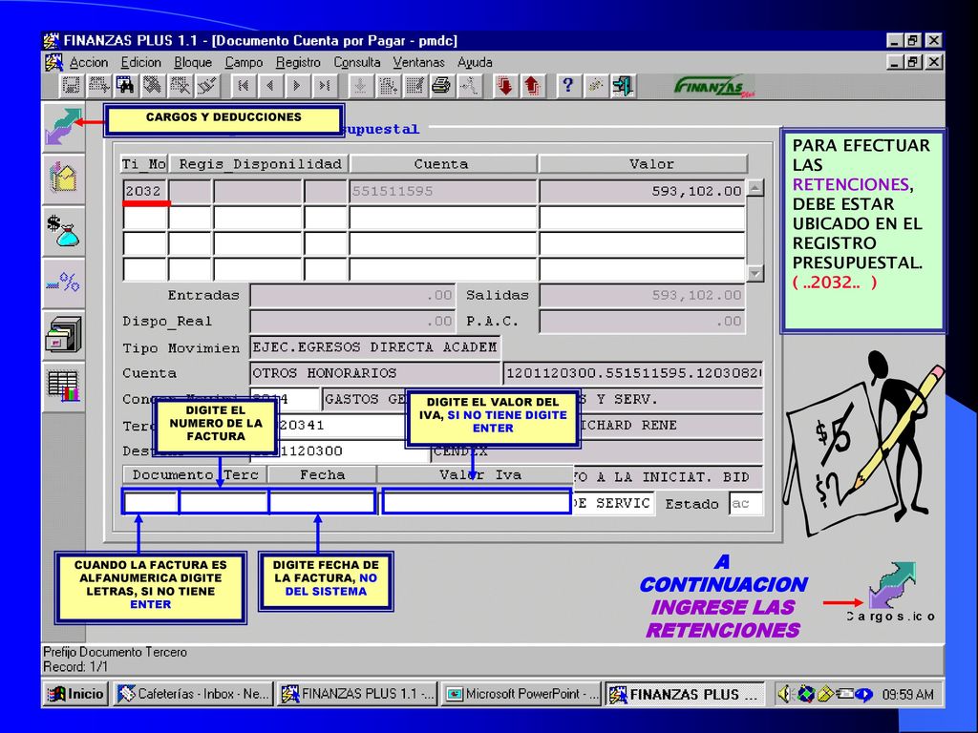Open the Registro menu
The image size is (978, 733).
tap(298, 62)
